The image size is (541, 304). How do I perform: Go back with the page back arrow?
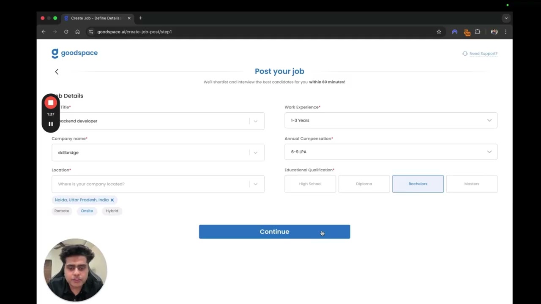tap(57, 72)
